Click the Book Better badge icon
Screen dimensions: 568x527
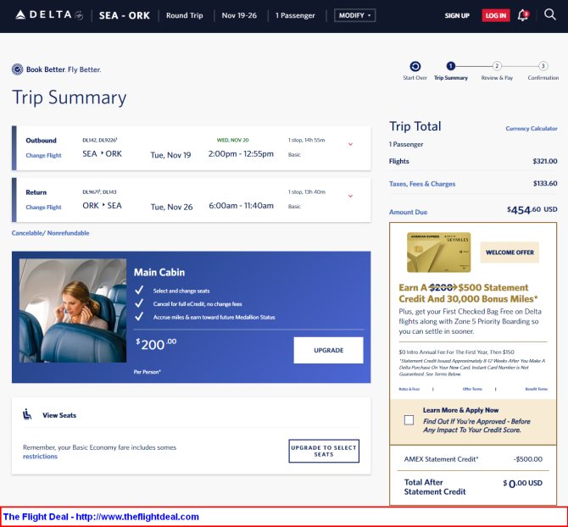tap(18, 69)
